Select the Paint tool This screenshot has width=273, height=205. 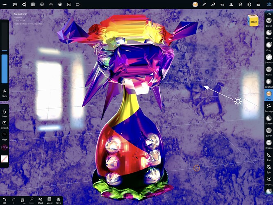pos(269,95)
